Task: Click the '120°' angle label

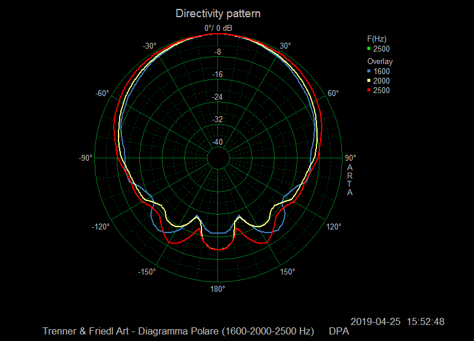Action: [x=334, y=227]
